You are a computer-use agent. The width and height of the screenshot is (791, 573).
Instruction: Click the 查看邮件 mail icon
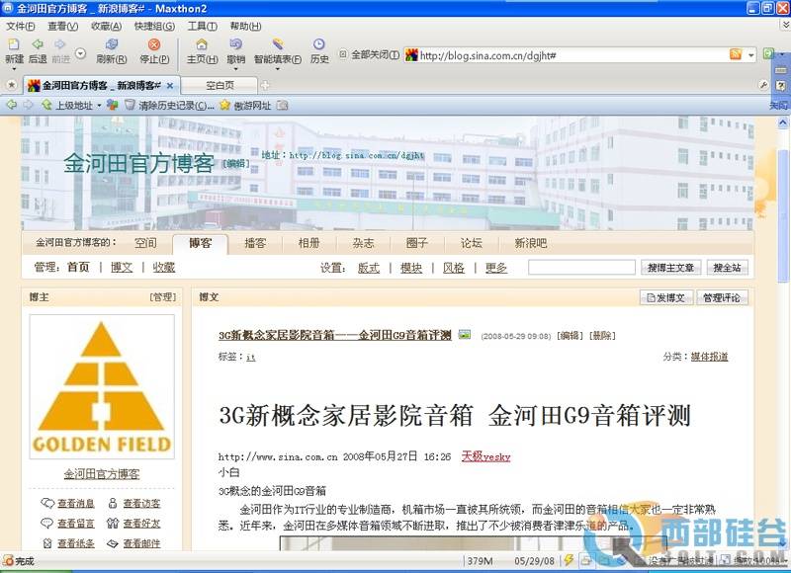[113, 543]
